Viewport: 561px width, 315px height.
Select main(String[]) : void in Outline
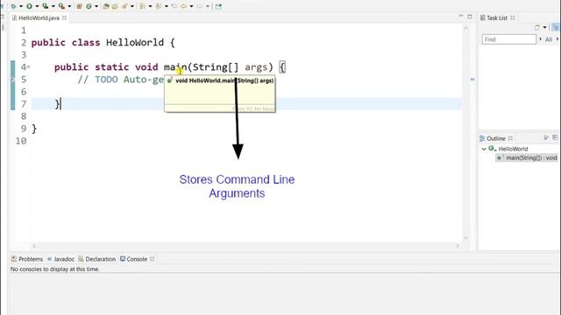(531, 157)
